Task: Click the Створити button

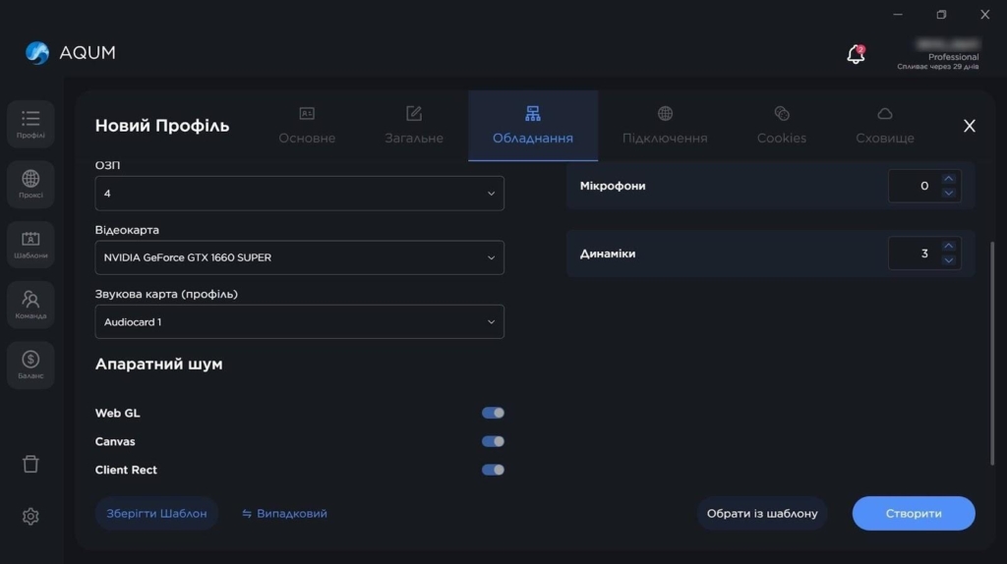Action: (914, 513)
